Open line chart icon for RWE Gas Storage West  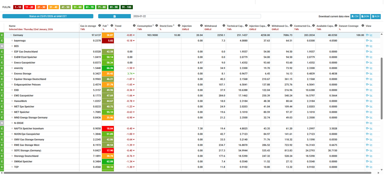(x=371, y=145)
